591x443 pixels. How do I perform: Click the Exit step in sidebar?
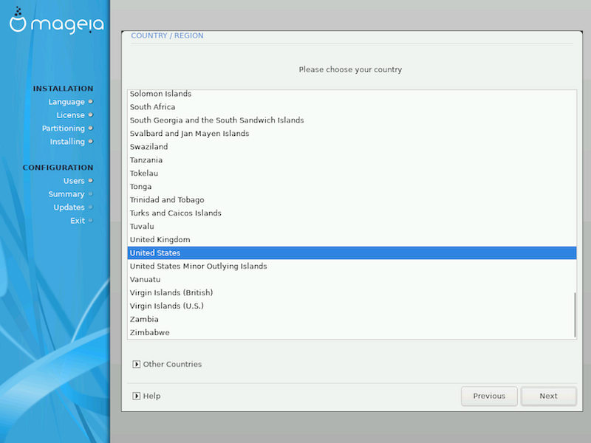pos(78,221)
